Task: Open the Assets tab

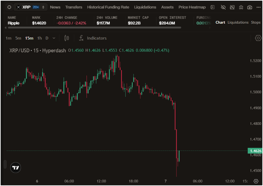Action: (167, 7)
